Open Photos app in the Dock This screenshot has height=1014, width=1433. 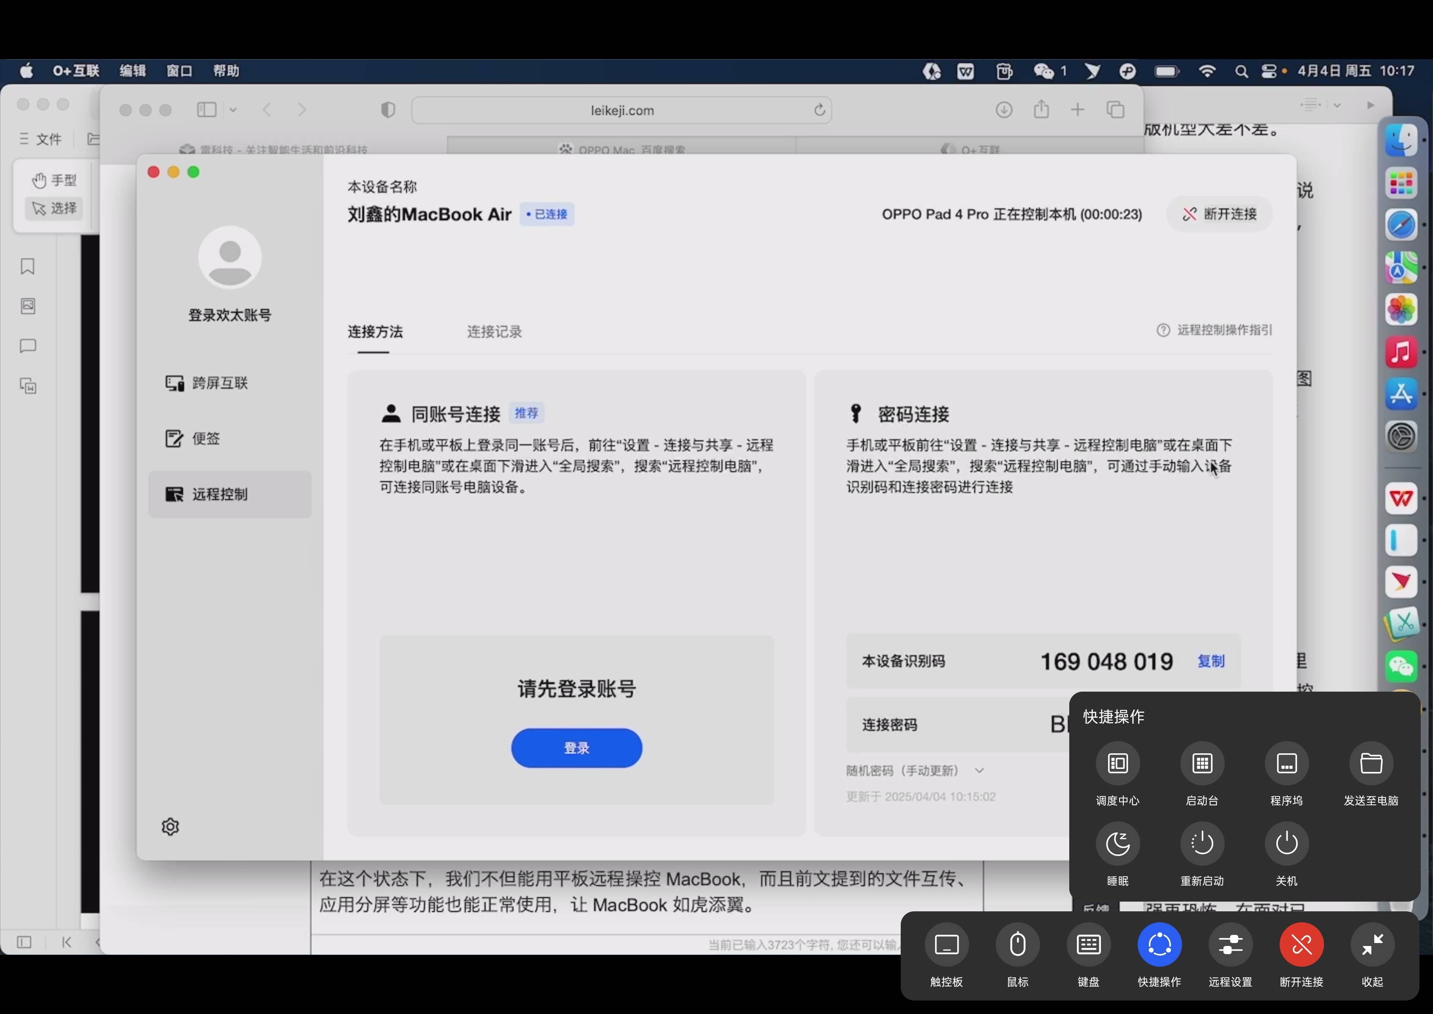[1401, 310]
